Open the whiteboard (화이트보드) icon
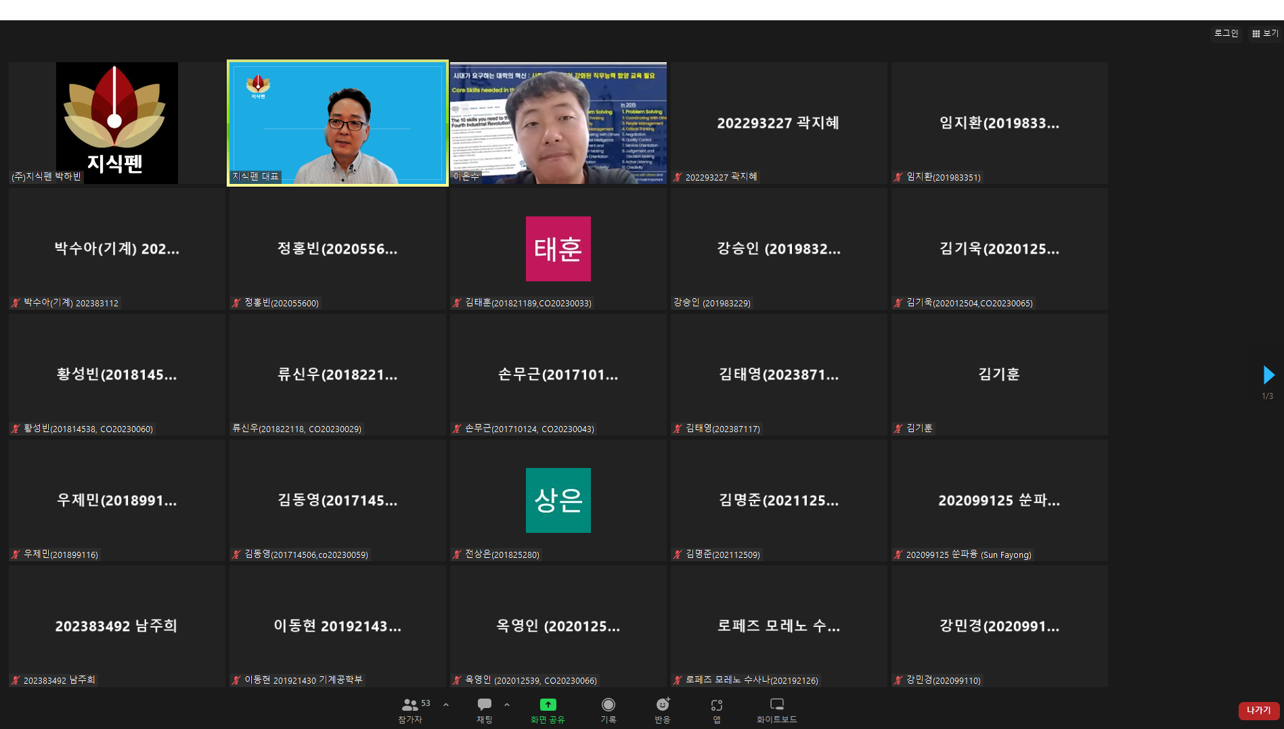The image size is (1284, 729). pyautogui.click(x=777, y=705)
